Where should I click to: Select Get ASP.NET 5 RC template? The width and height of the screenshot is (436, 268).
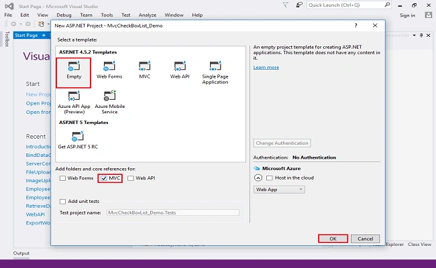[78, 140]
